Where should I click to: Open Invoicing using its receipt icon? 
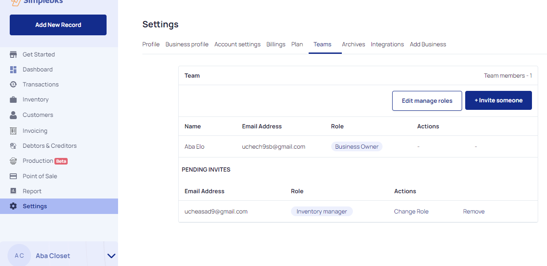pos(13,131)
